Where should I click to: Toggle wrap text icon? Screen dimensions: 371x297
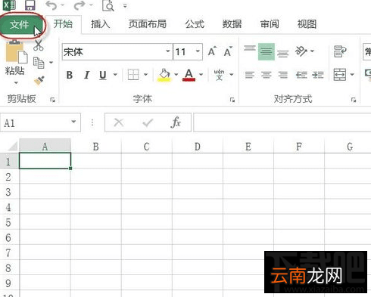(x=340, y=51)
